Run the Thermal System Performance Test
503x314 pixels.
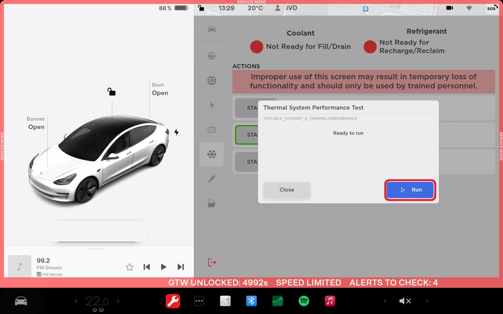pyautogui.click(x=410, y=190)
